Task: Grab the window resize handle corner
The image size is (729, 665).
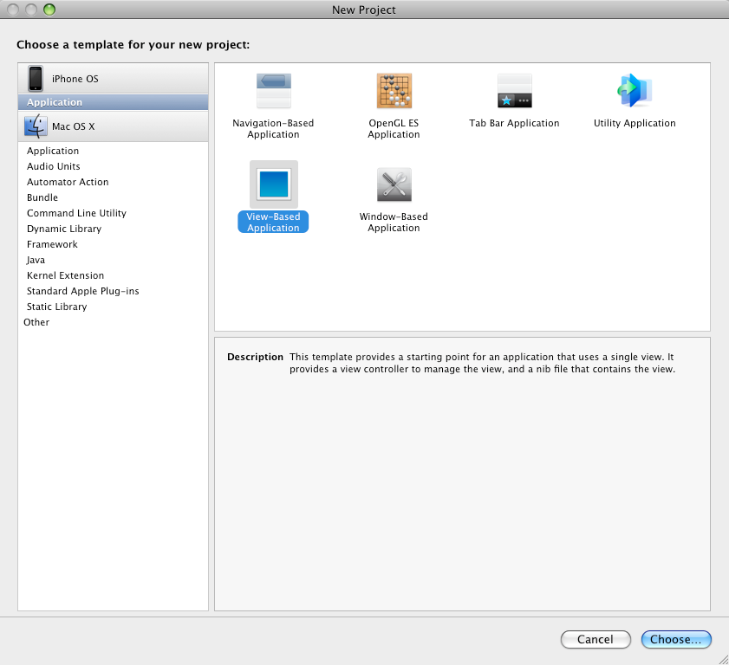Action: pos(724,660)
